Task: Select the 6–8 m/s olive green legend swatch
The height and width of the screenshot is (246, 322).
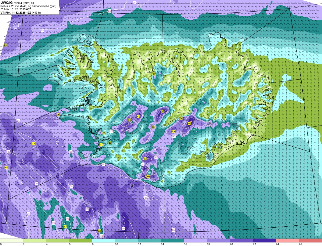Action: pyautogui.click(x=80, y=240)
